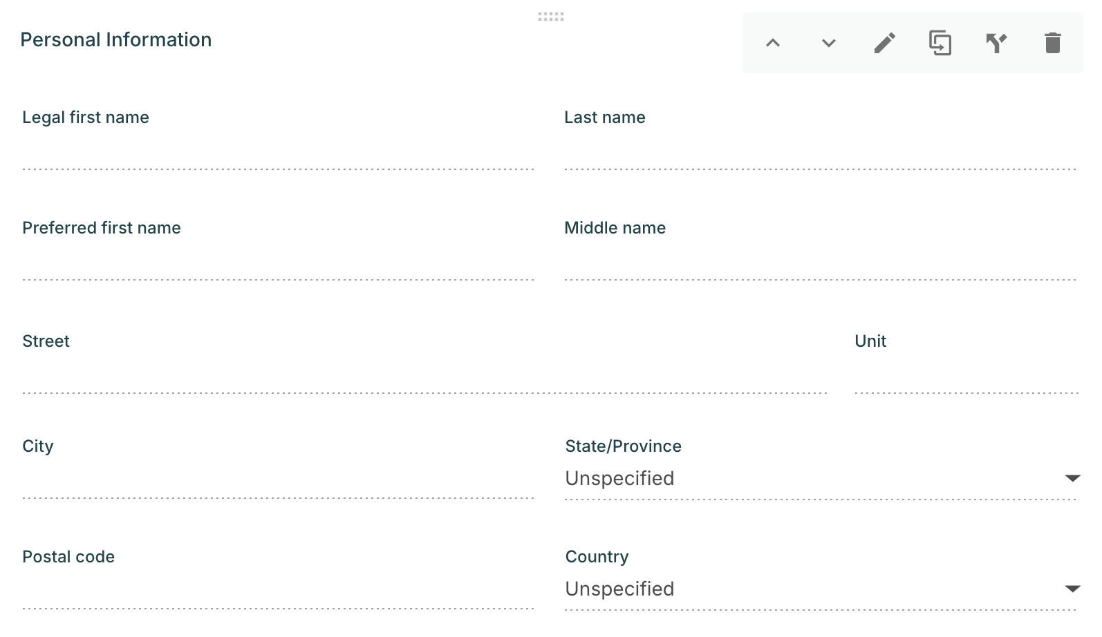1102x637 pixels.
Task: Click the Middle name text field
Action: (x=820, y=265)
